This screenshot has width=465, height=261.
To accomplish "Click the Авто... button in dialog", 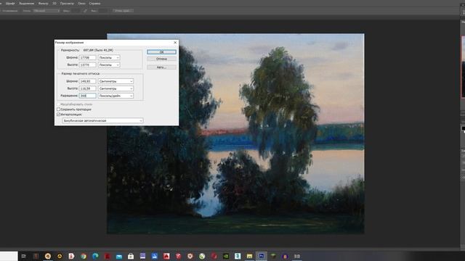I will (161, 67).
